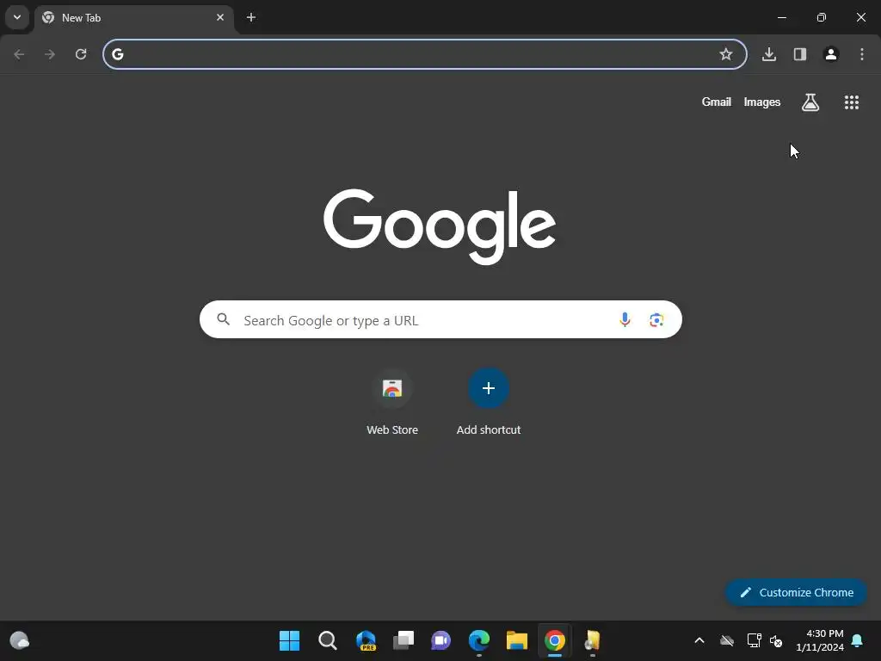Open Customize Chrome panel
Viewport: 881px width, 661px height.
796,592
